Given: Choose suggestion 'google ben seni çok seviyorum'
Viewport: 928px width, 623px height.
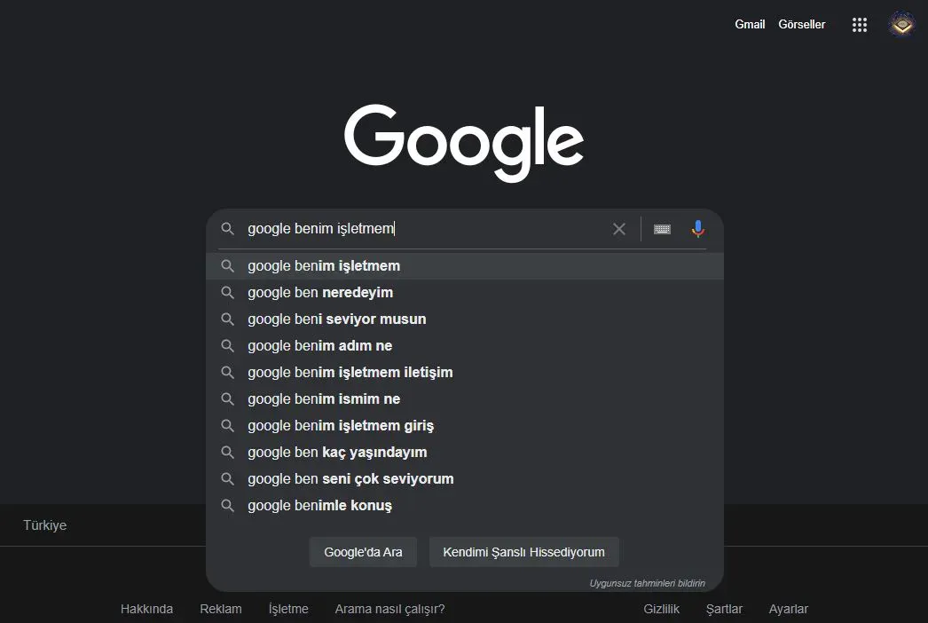Looking at the screenshot, I should 465,479.
